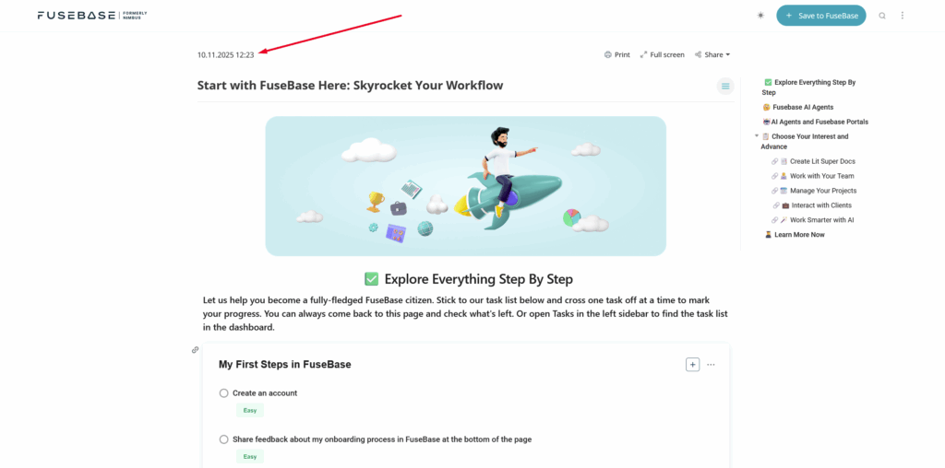Open search with the magnifier icon
The width and height of the screenshot is (945, 468).
click(882, 16)
